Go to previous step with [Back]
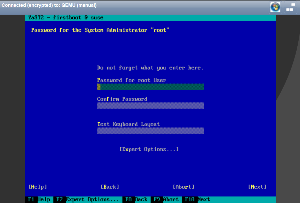The width and height of the screenshot is (300, 203). pyautogui.click(x=110, y=187)
